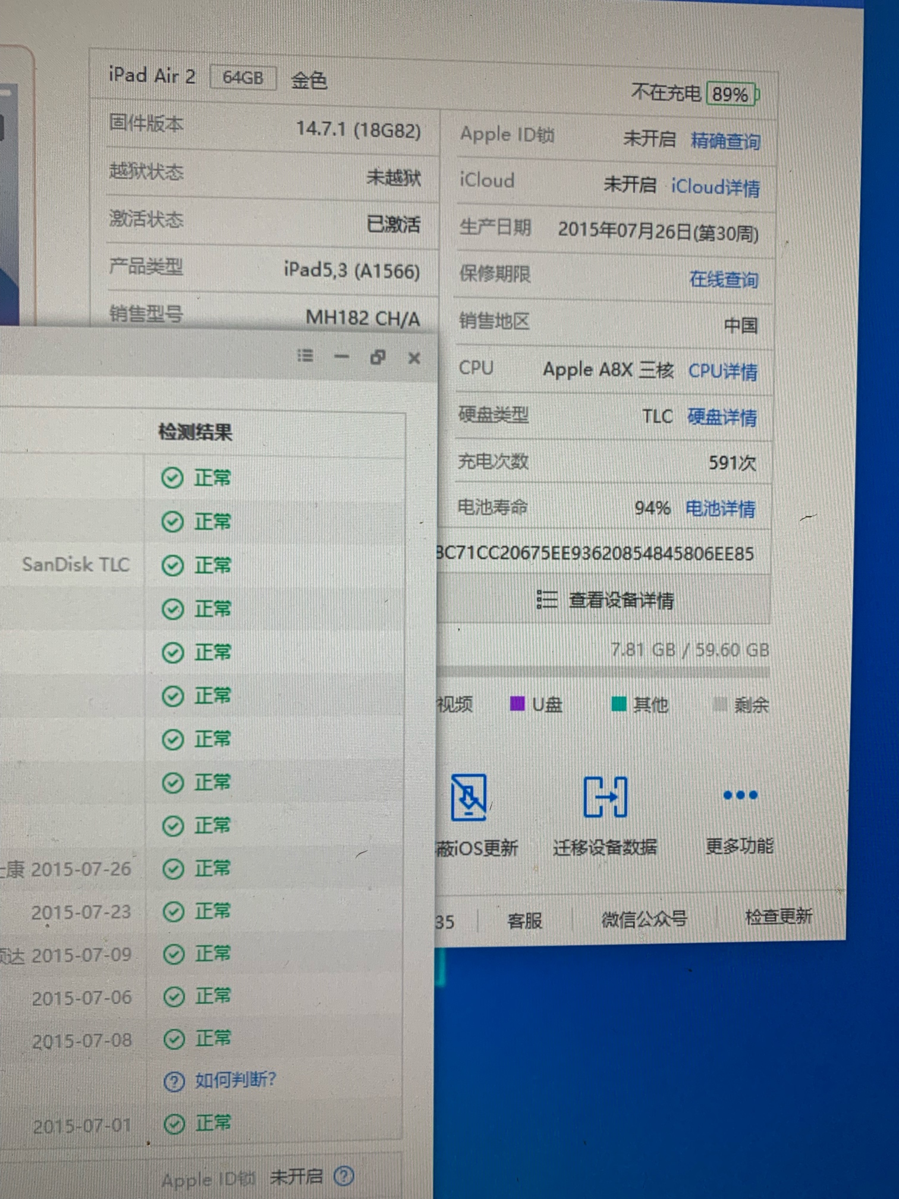The image size is (899, 1199).
Task: Click the device identifier string ending 806EE85
Action: 595,554
